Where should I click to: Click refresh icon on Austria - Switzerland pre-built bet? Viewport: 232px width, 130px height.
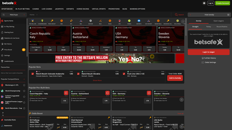click(107, 93)
